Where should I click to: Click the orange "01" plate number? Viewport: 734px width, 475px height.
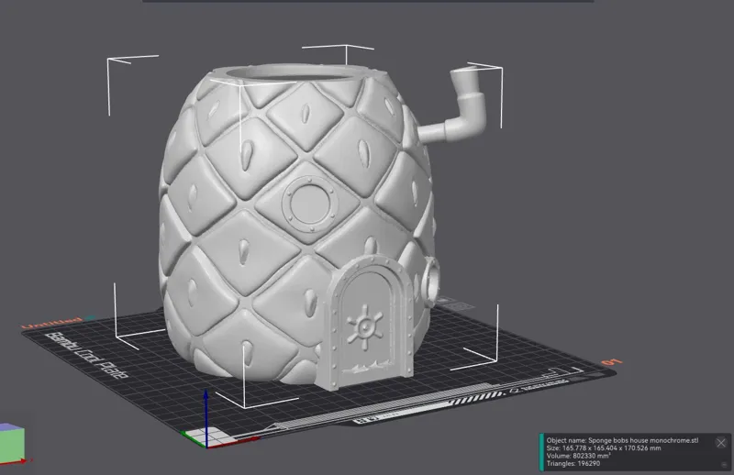[x=611, y=362]
